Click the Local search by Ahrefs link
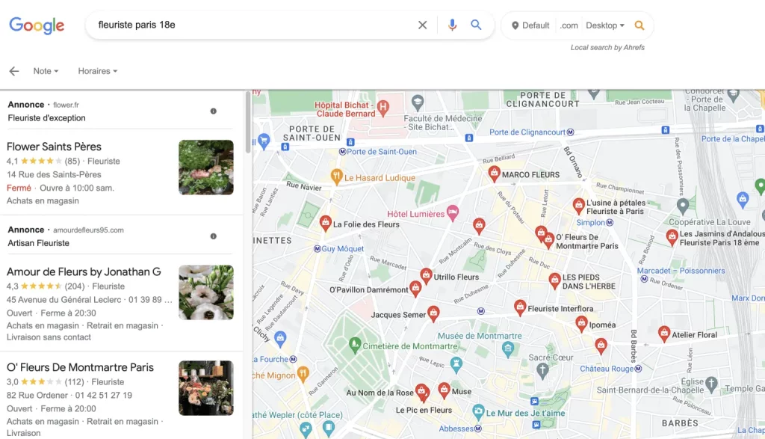This screenshot has height=439, width=765. point(607,47)
